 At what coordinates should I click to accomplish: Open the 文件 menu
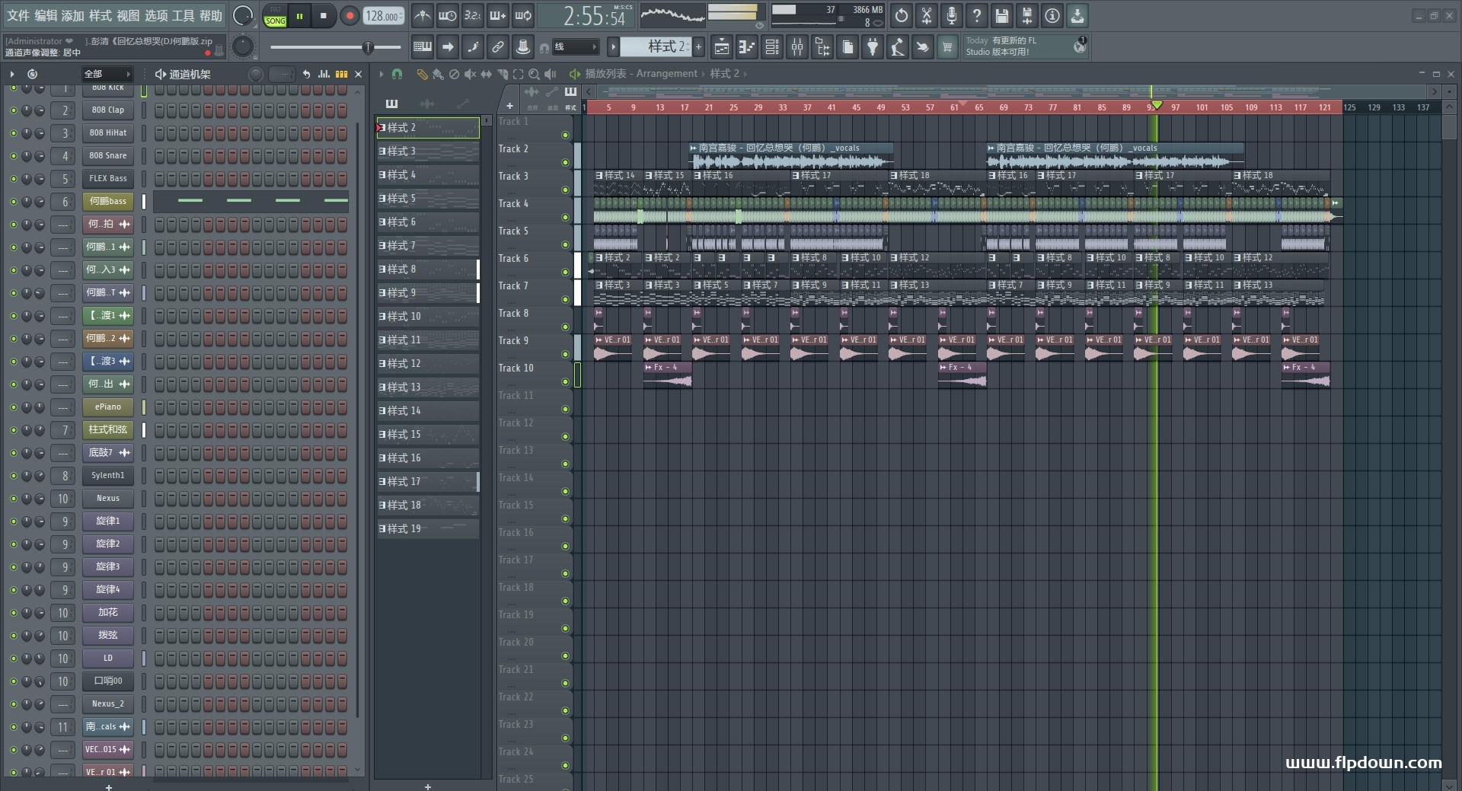[x=18, y=15]
